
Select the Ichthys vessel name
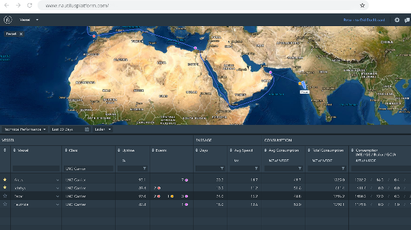tap(20, 188)
